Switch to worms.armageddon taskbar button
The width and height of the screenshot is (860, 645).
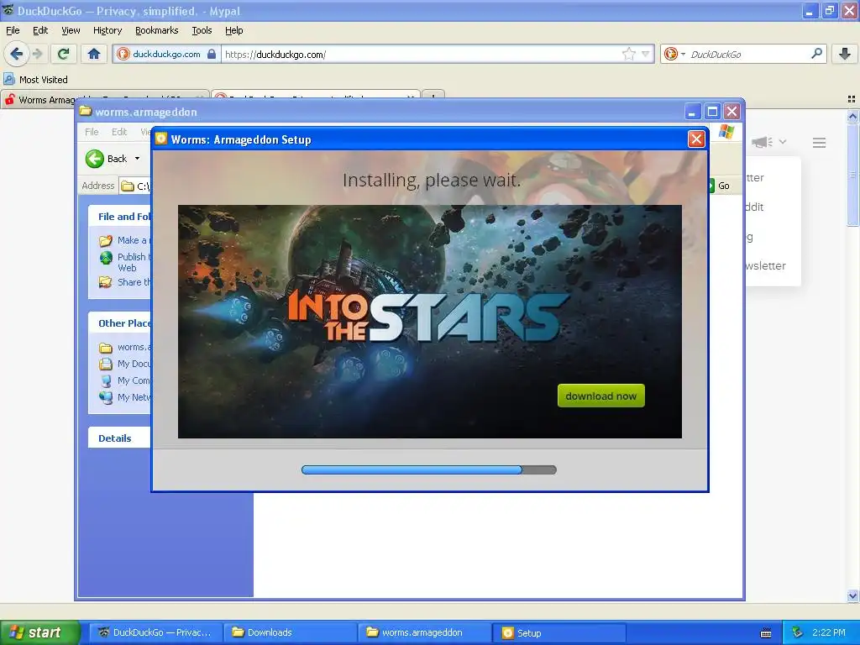424,632
